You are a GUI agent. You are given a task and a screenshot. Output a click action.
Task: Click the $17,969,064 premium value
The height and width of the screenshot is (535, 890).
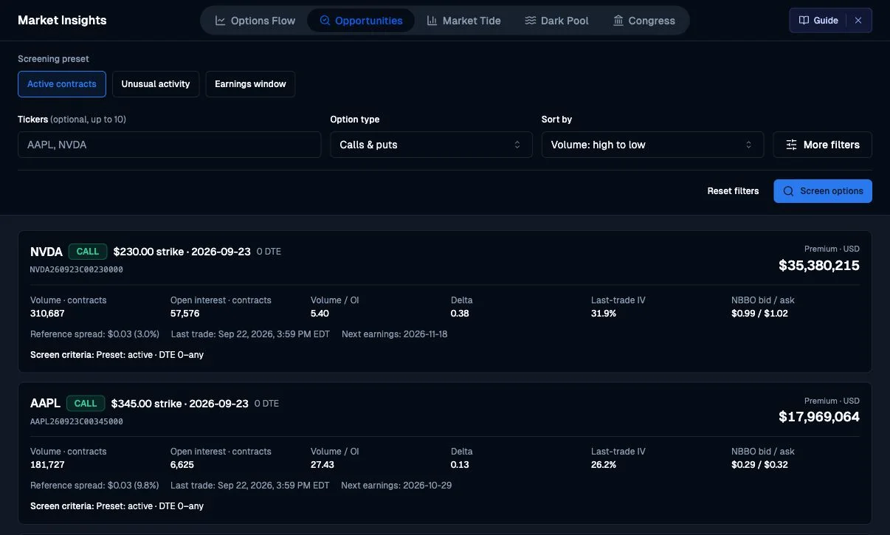(x=819, y=417)
